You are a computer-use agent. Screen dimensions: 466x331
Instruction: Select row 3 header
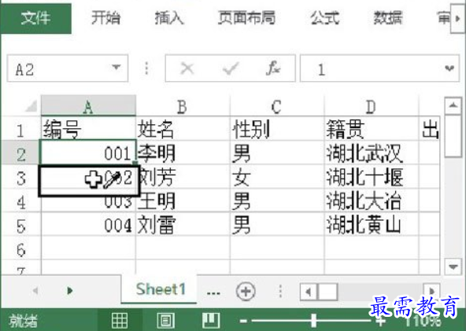20,177
